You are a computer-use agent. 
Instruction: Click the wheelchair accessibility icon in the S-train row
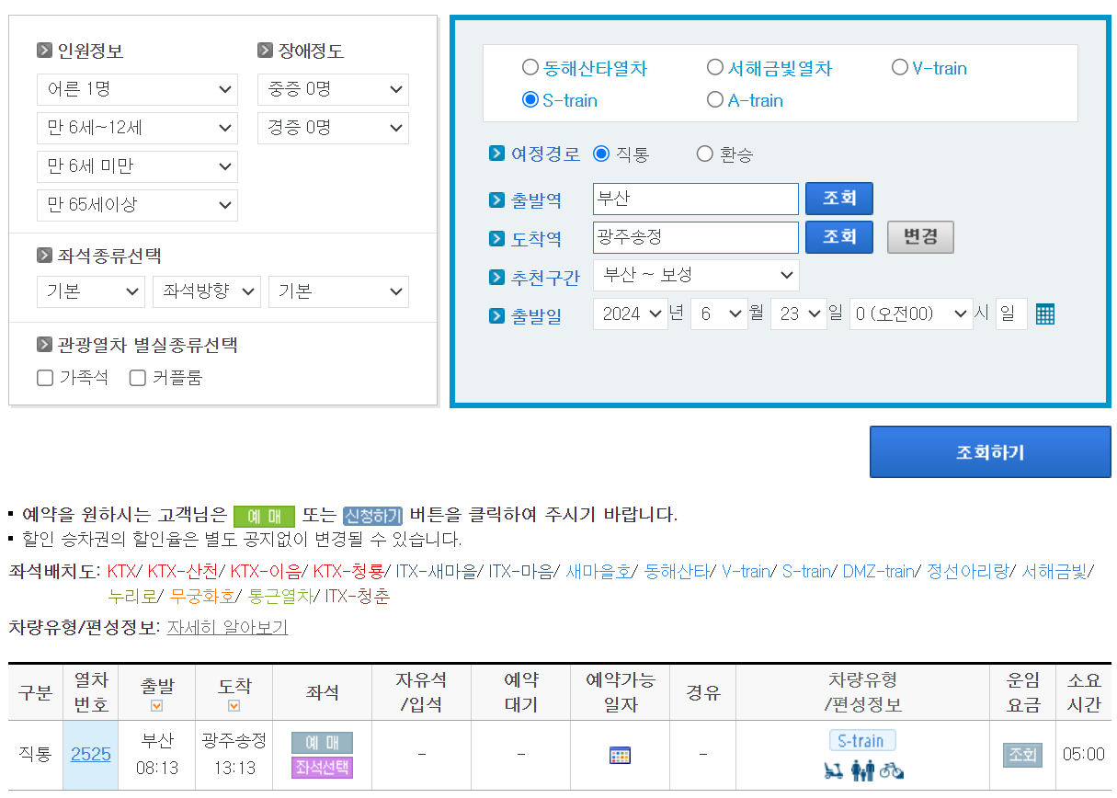tap(833, 770)
